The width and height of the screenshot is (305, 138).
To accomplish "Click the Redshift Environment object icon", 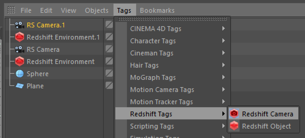I will (x=20, y=62).
